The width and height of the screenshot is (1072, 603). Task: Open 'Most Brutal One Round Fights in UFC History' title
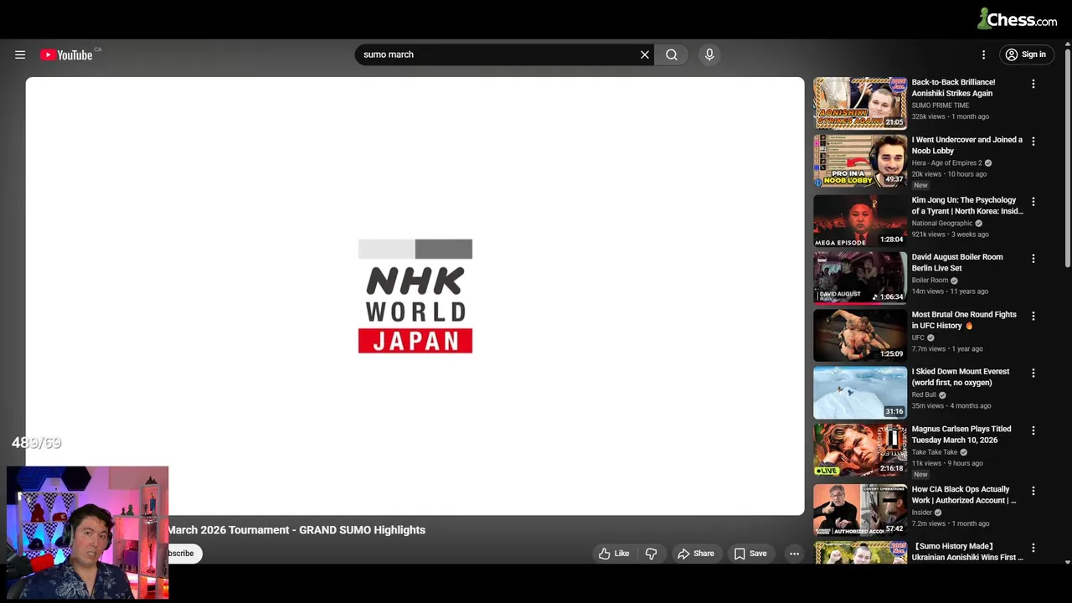coord(964,320)
